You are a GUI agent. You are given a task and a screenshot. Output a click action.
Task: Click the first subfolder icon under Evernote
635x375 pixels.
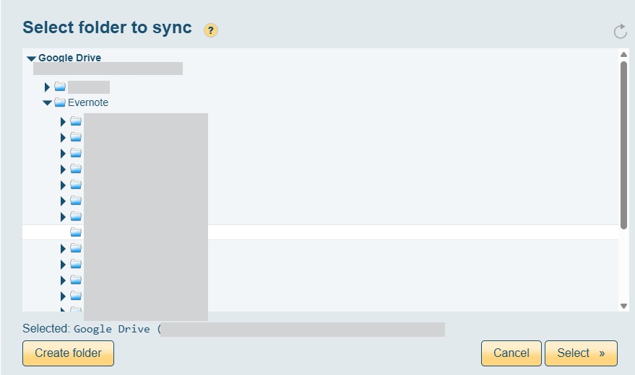point(76,121)
